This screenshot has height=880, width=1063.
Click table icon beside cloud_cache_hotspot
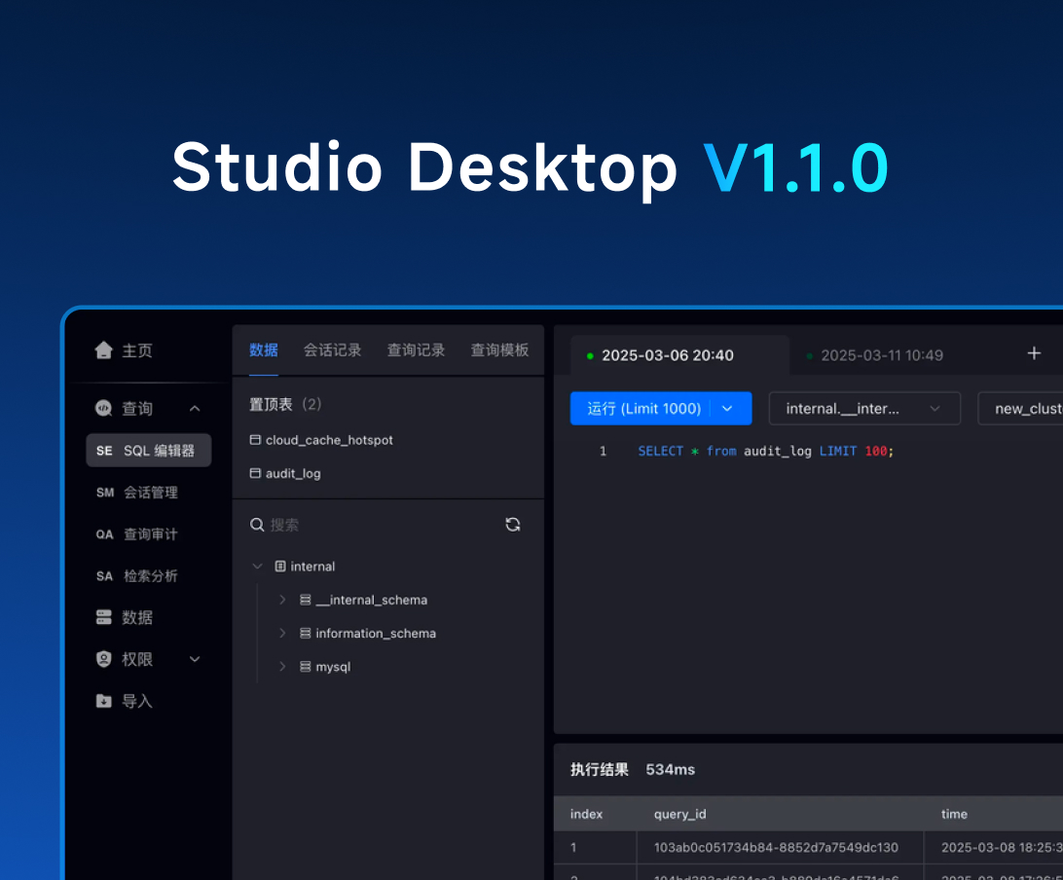click(x=255, y=440)
